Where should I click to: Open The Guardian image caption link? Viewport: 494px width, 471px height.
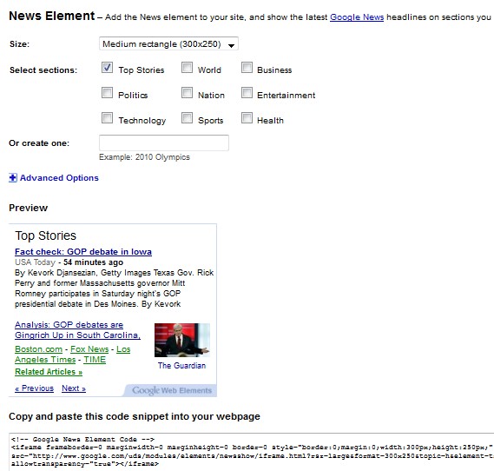point(181,366)
